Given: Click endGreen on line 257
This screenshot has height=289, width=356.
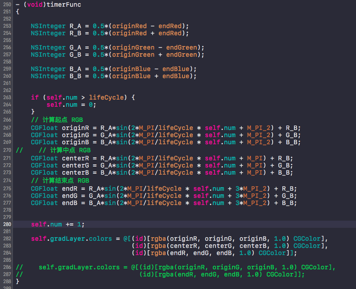Looking at the screenshot, I should point(182,55).
